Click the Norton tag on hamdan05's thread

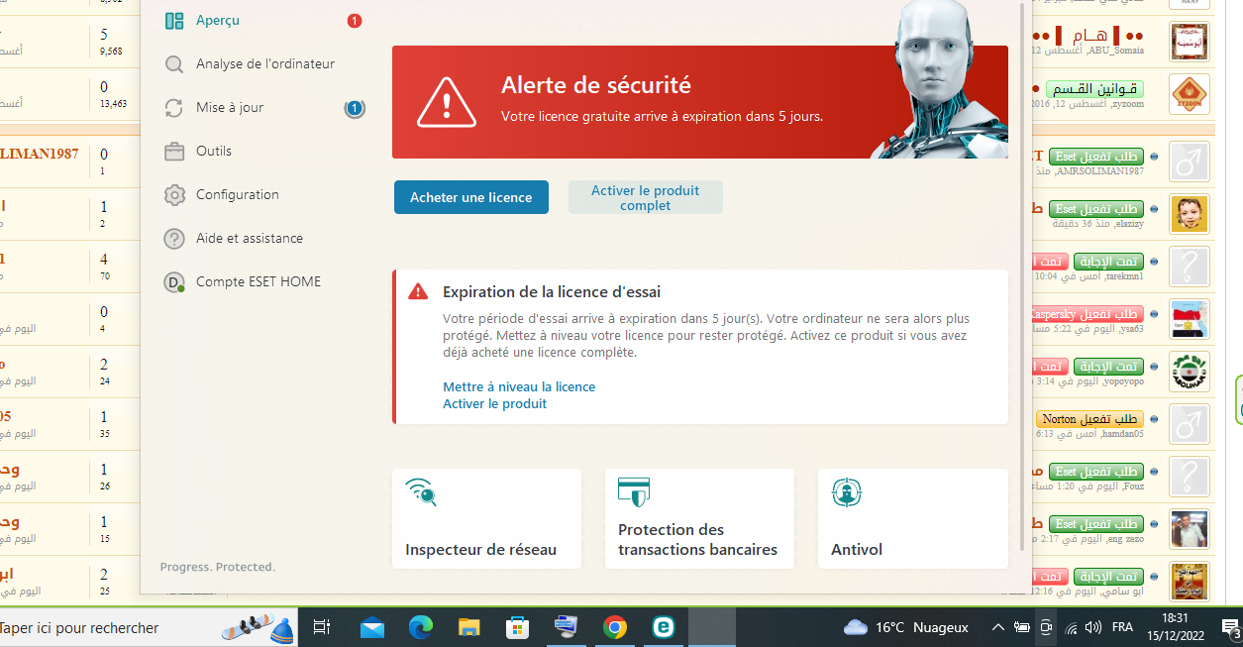pos(1089,419)
